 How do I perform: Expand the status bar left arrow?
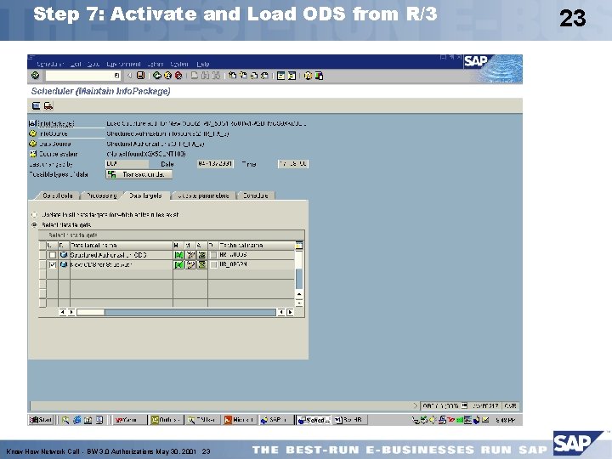[416, 406]
